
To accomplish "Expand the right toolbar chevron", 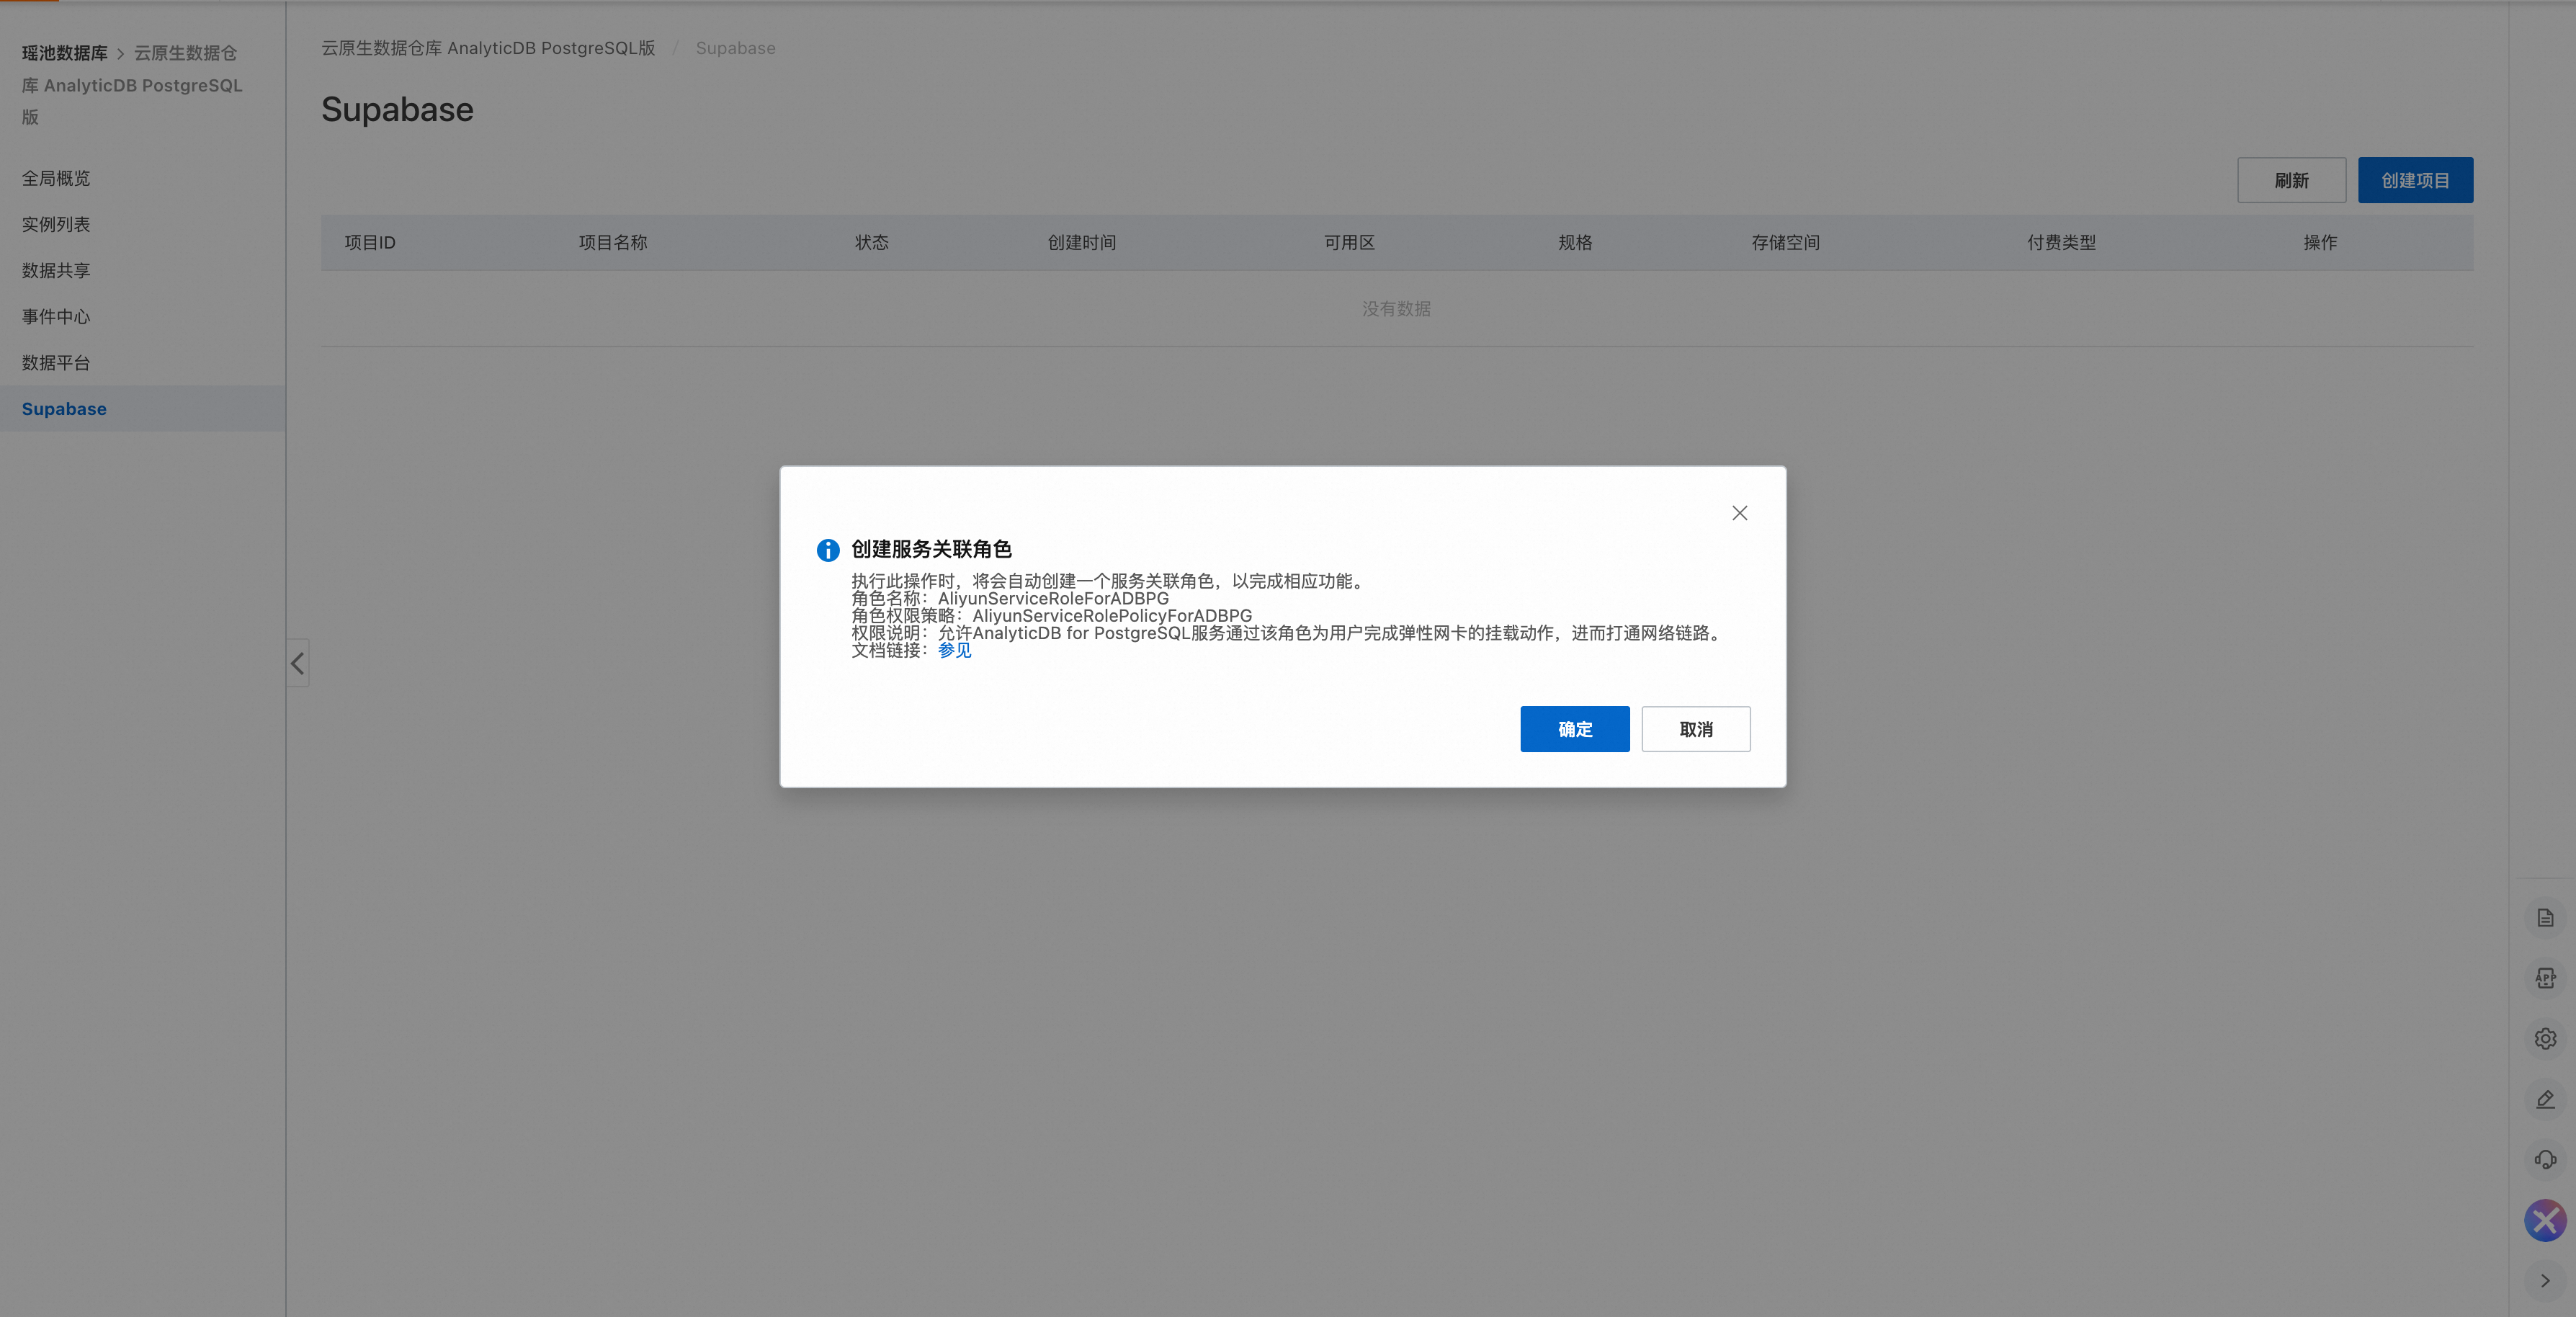I will (x=2545, y=1280).
